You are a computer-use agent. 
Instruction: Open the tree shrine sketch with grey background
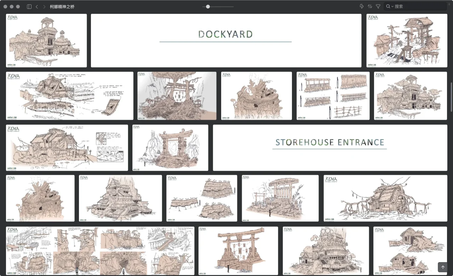pyautogui.click(x=177, y=96)
